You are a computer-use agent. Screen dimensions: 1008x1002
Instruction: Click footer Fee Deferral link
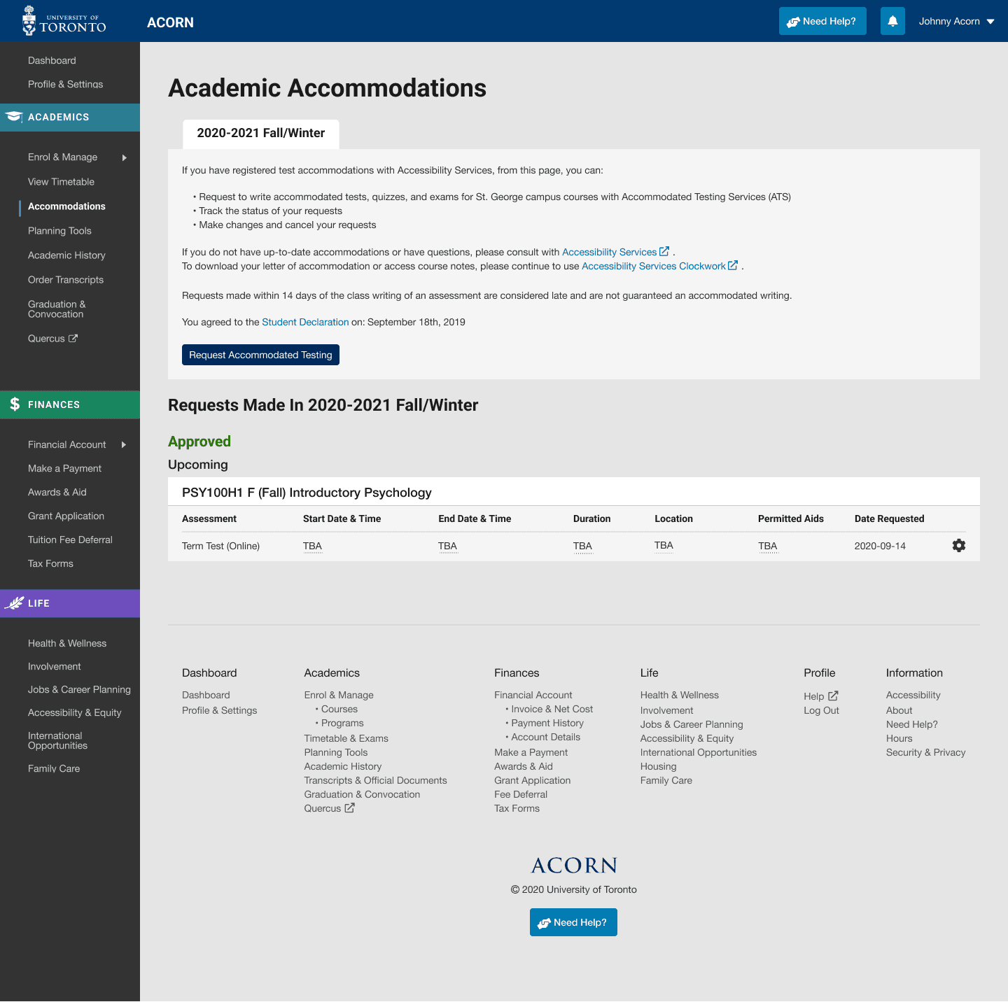[x=521, y=795]
